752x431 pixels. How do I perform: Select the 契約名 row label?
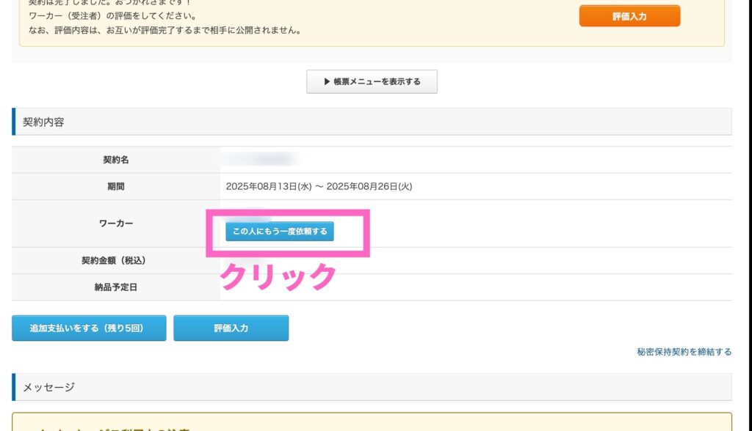click(x=116, y=160)
